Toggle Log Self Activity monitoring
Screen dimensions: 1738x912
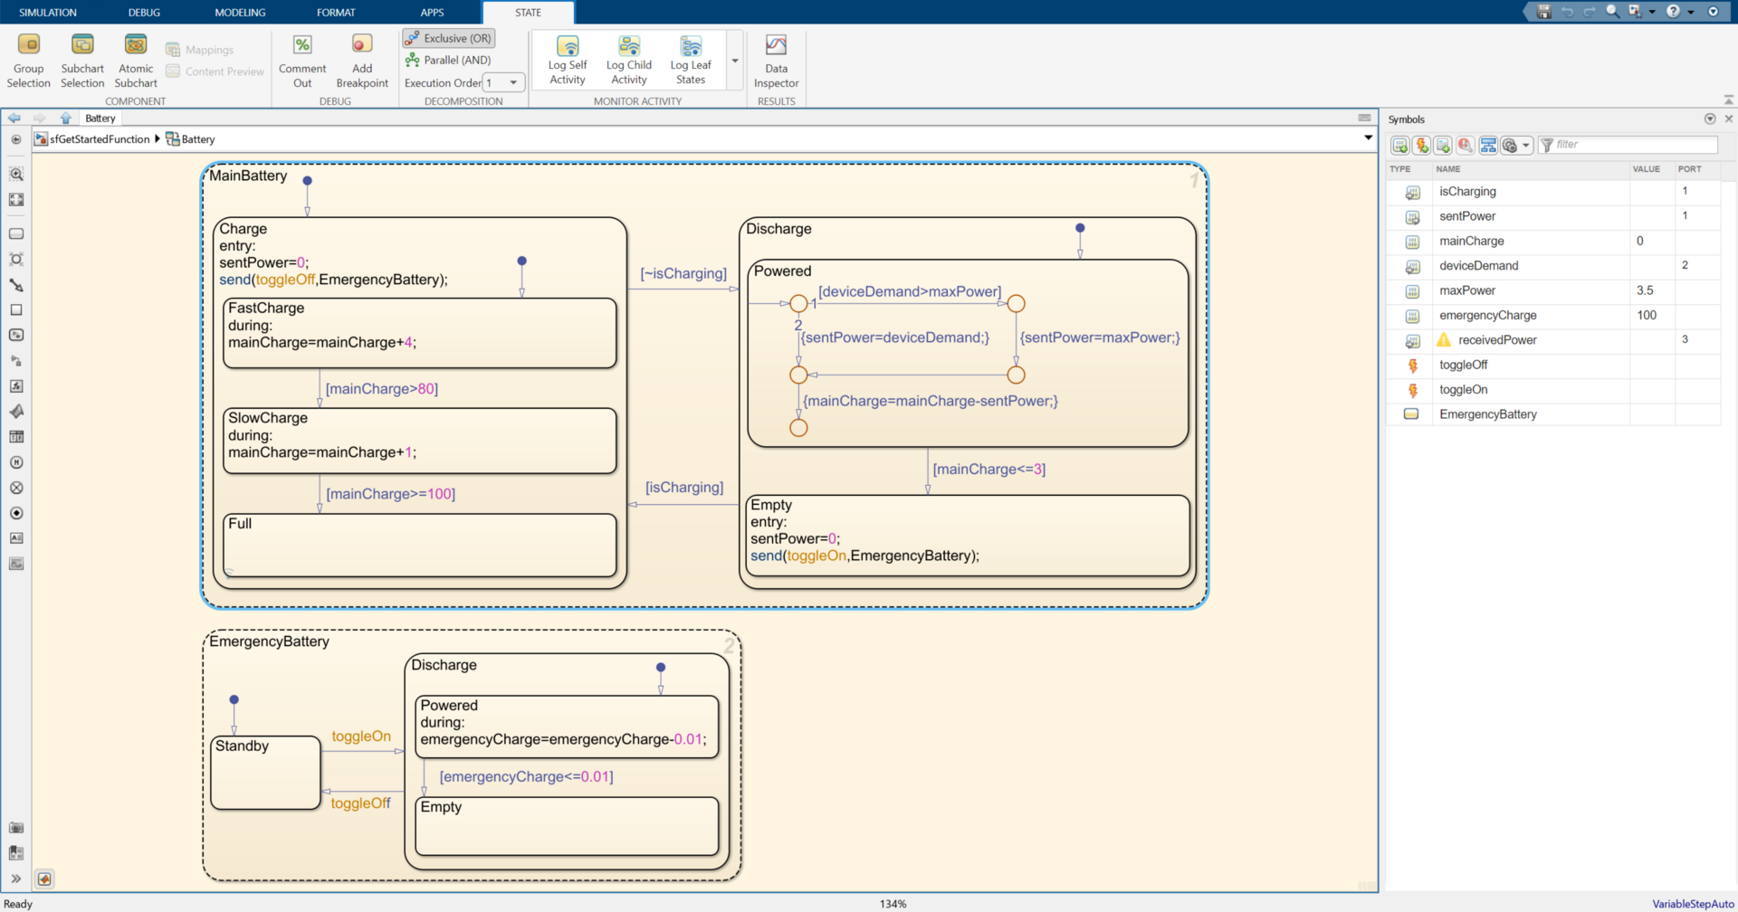point(567,58)
